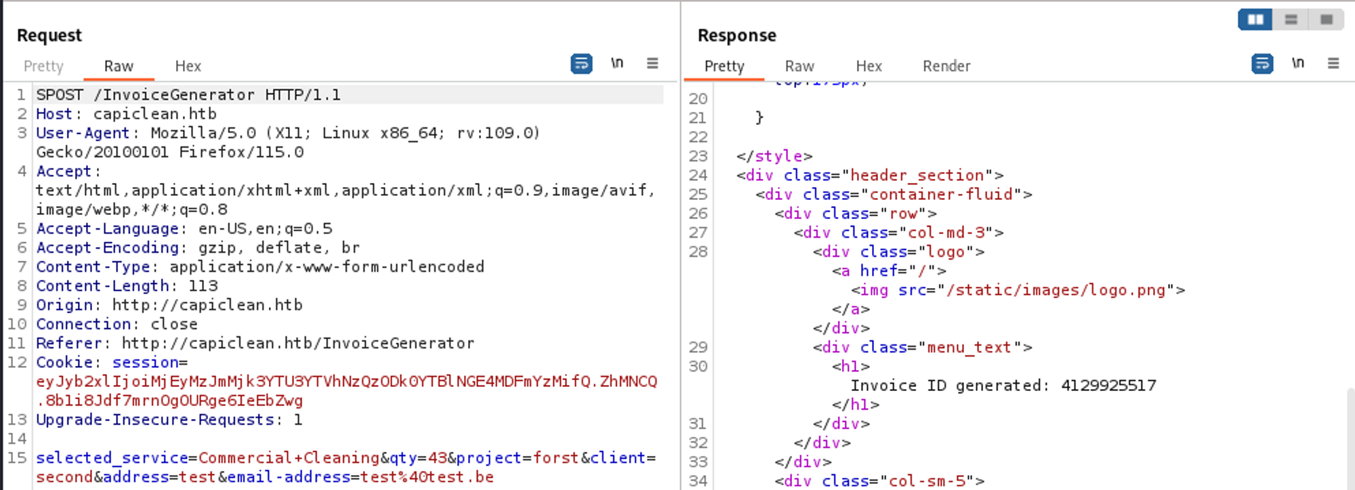Toggle non-printable characters \n in Response panel

(x=1297, y=64)
